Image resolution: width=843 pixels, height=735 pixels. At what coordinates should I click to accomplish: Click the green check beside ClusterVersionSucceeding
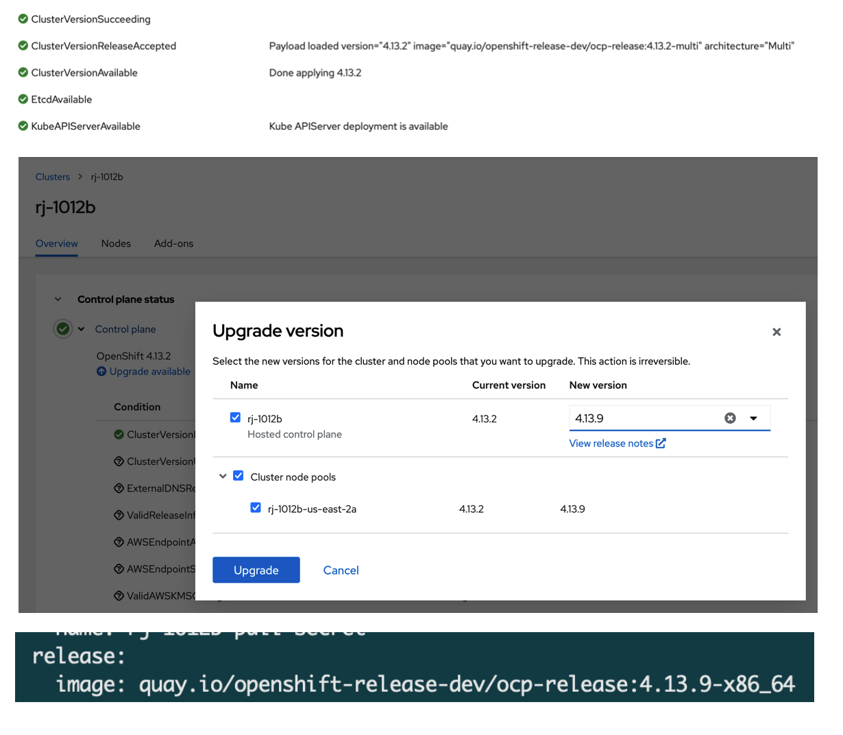click(x=23, y=19)
